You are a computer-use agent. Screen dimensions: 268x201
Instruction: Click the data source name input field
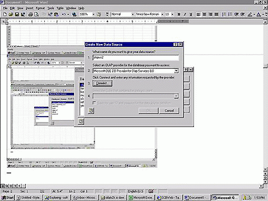(x=135, y=57)
